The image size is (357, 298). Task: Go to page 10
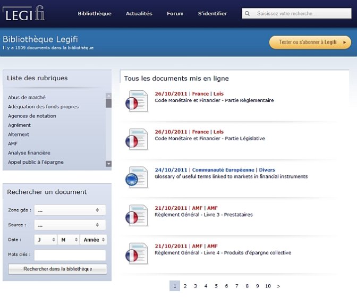(x=268, y=286)
